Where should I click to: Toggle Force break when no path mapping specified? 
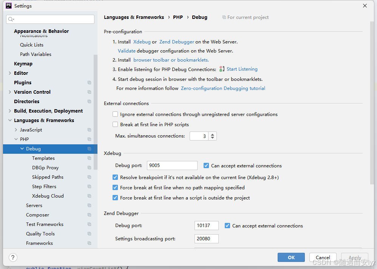tap(115, 187)
